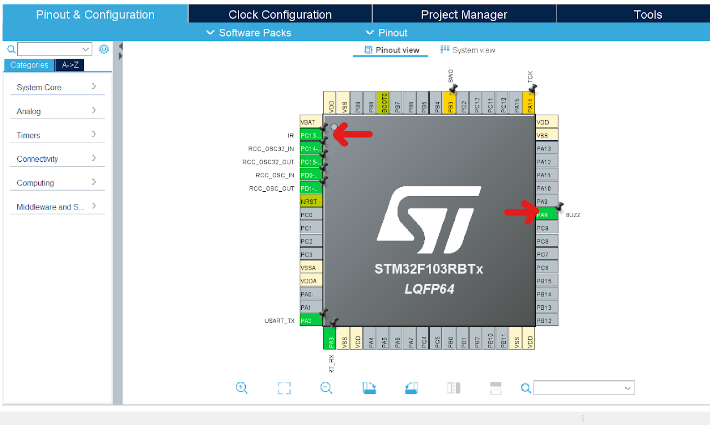Rotate the chip counter-clockwise
Screen dimensions: 710x425
[x=411, y=388]
